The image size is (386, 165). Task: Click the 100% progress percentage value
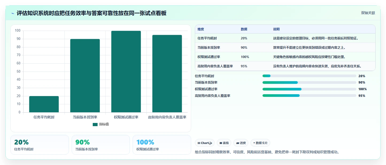(362, 89)
